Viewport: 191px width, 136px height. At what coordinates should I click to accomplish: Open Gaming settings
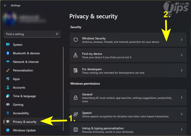(x=18, y=105)
